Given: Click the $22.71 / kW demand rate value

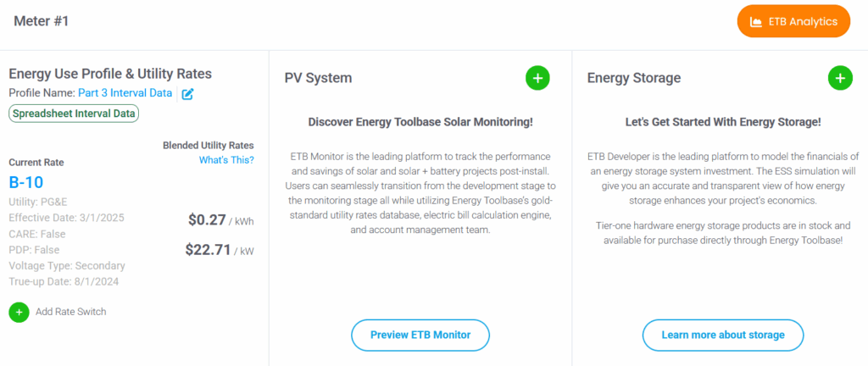Looking at the screenshot, I should [220, 250].
